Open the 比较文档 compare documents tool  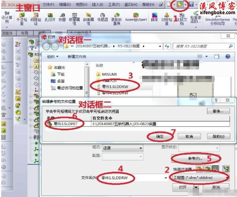182,19
